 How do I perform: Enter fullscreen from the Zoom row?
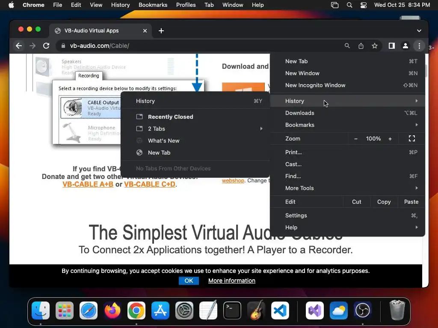point(412,138)
